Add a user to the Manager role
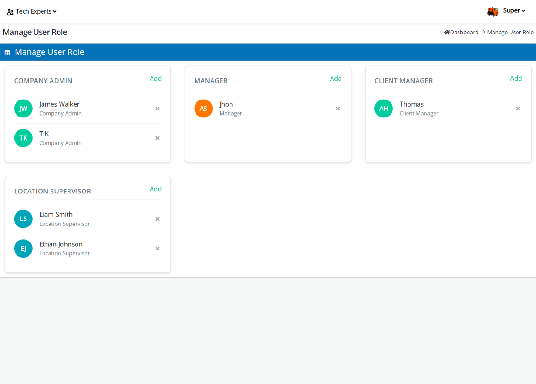536x384 pixels. (x=336, y=78)
